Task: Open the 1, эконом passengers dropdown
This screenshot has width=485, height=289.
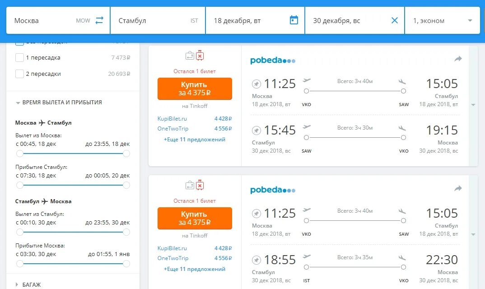Action: click(x=442, y=20)
